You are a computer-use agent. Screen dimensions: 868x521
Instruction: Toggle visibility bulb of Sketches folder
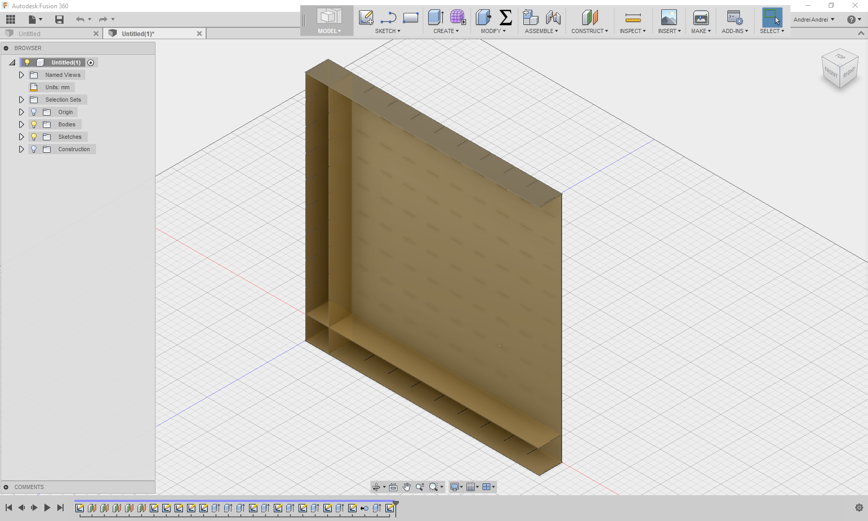point(34,137)
